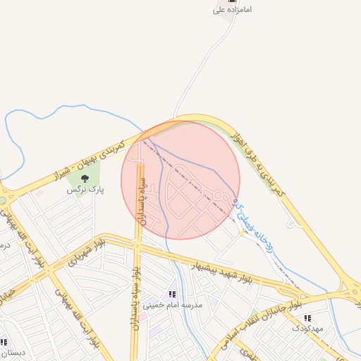361x361 pixels.
Task: Click the پارک نرگس park label
Action: tap(85, 190)
